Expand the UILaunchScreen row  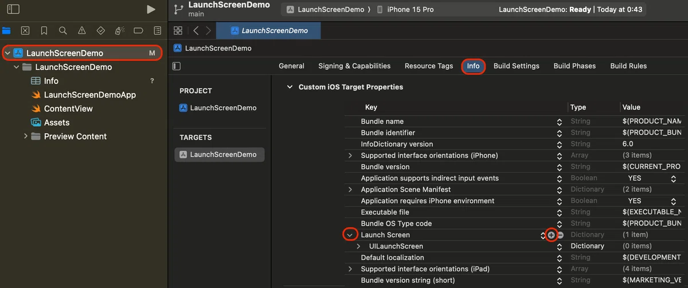[x=358, y=246]
